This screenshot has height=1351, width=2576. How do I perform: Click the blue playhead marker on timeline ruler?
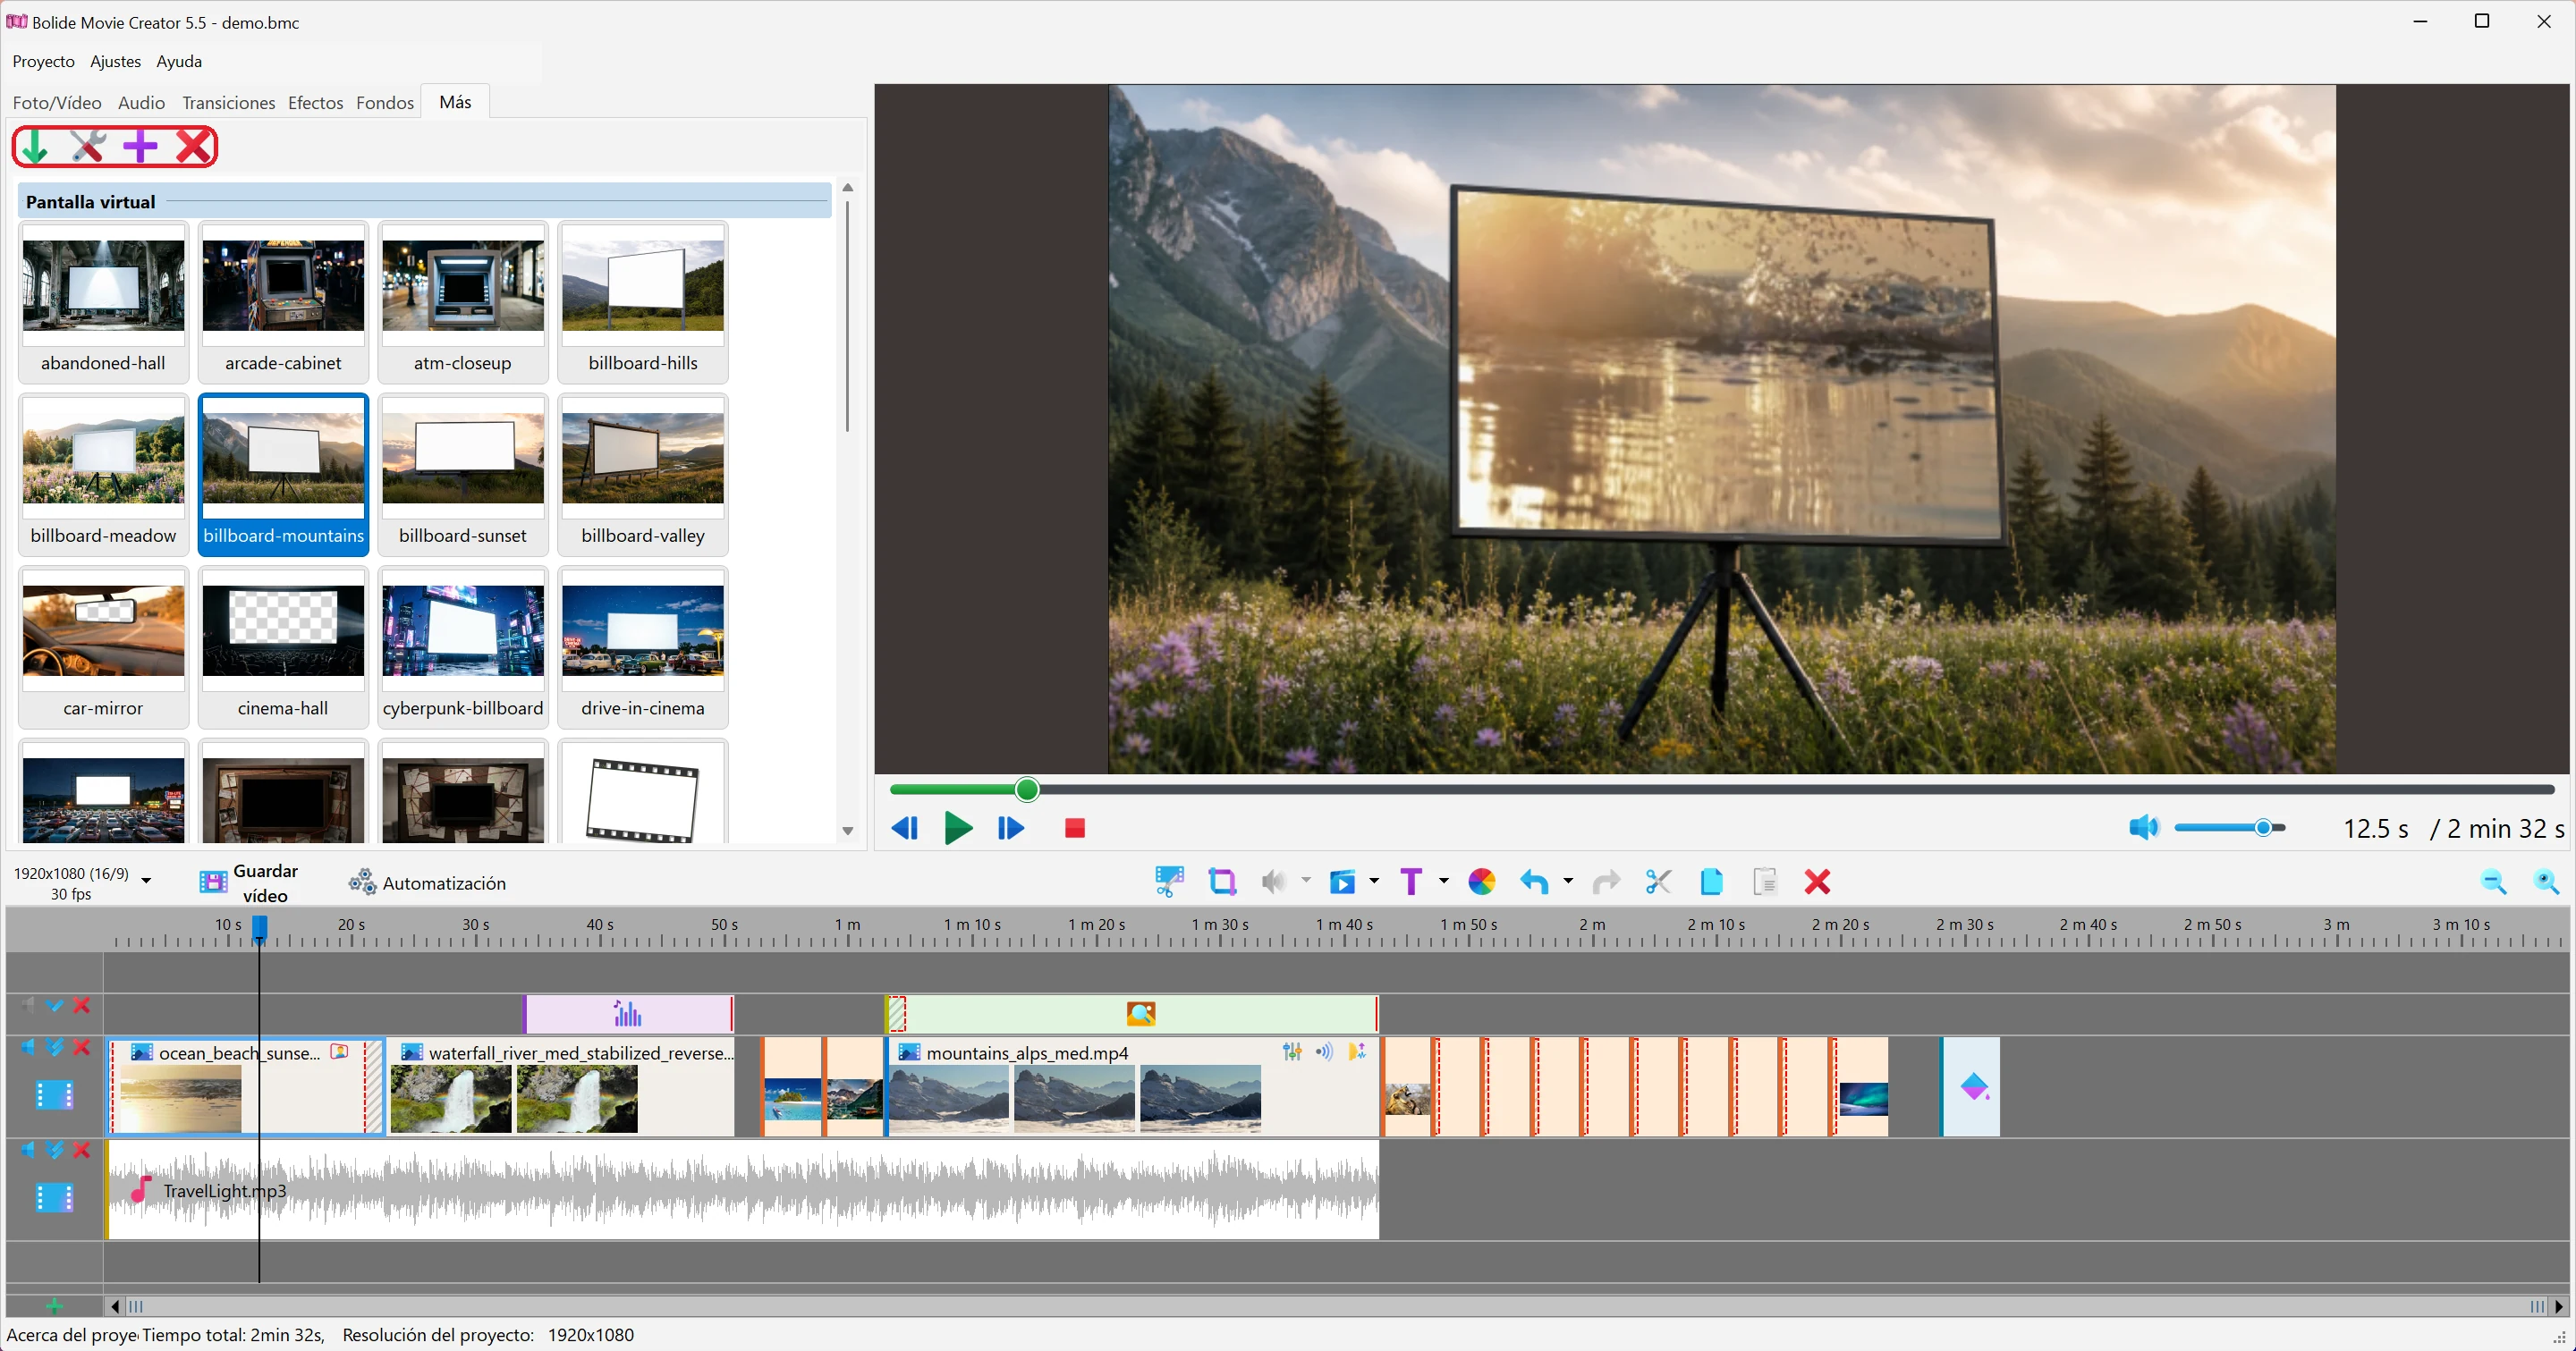click(259, 927)
